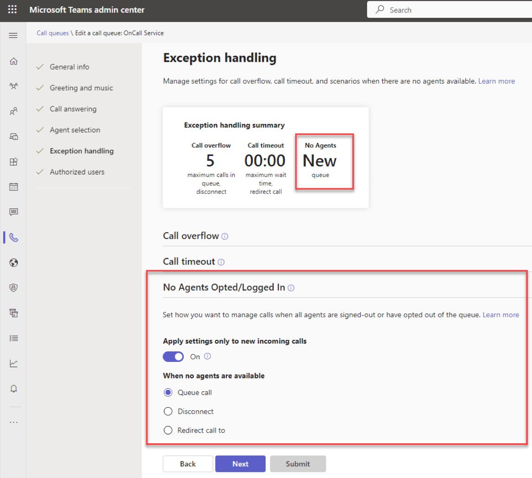The image size is (532, 478).
Task: Go to Home in left sidebar
Action: (14, 61)
